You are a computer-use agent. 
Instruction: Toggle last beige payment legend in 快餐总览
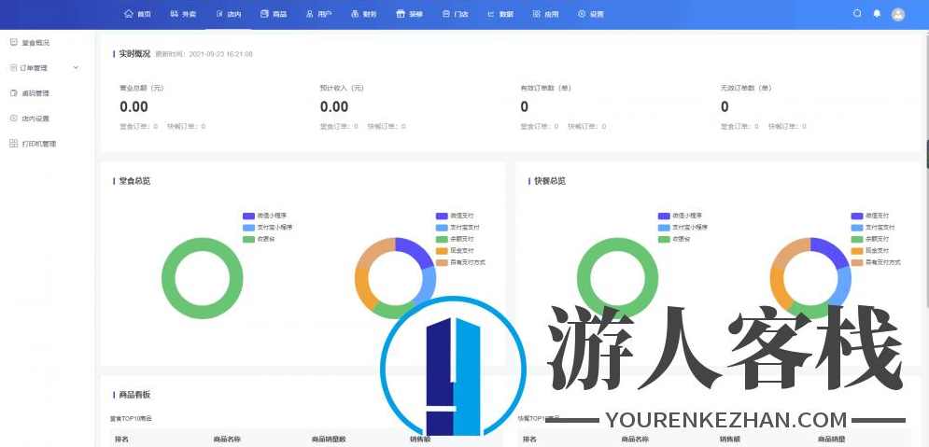pos(876,262)
